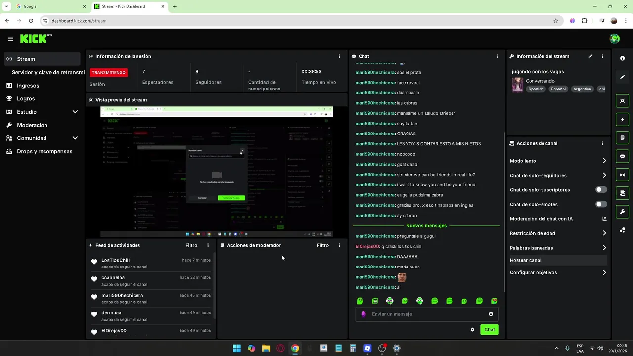Open the Chat panel three-dot menu
This screenshot has height=356, width=633.
pyautogui.click(x=497, y=56)
